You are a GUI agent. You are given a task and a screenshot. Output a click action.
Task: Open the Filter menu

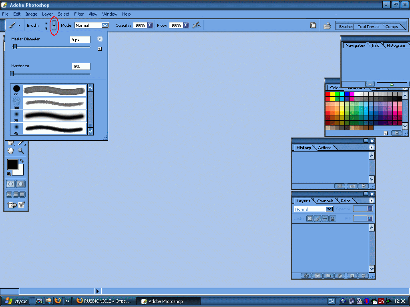coord(79,14)
